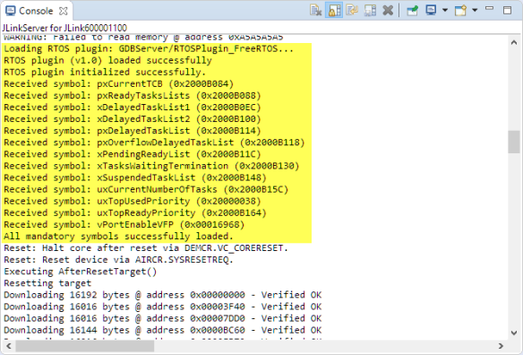The image size is (523, 355).
Task: Click the pxDelayedTaskList symbol line
Action: [132, 131]
